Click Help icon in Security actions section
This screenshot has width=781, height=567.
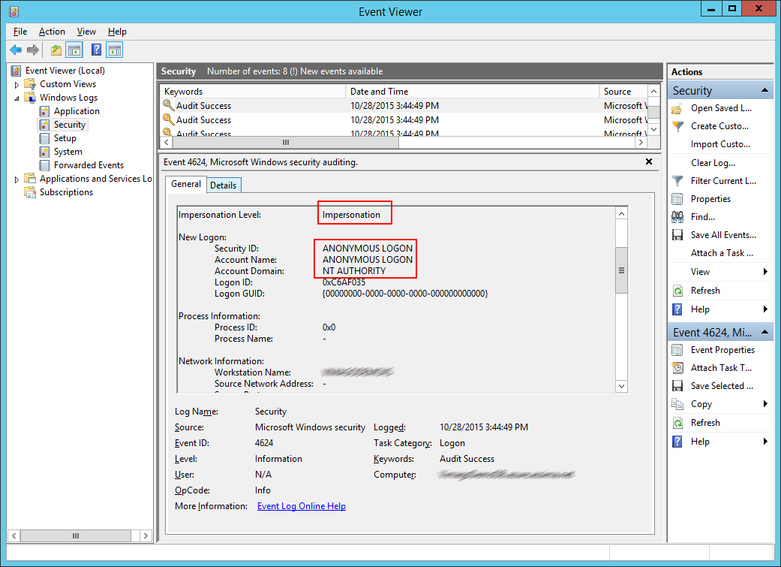pos(677,309)
